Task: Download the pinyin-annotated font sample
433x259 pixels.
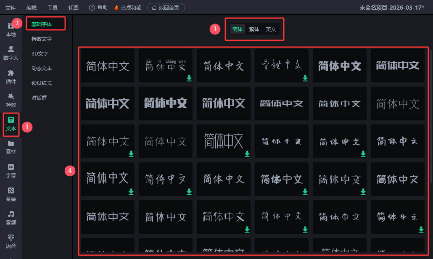Action: coord(189,78)
